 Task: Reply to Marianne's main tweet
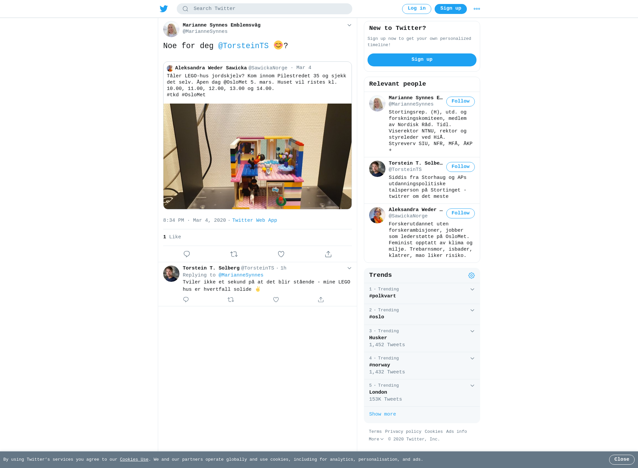pos(187,254)
